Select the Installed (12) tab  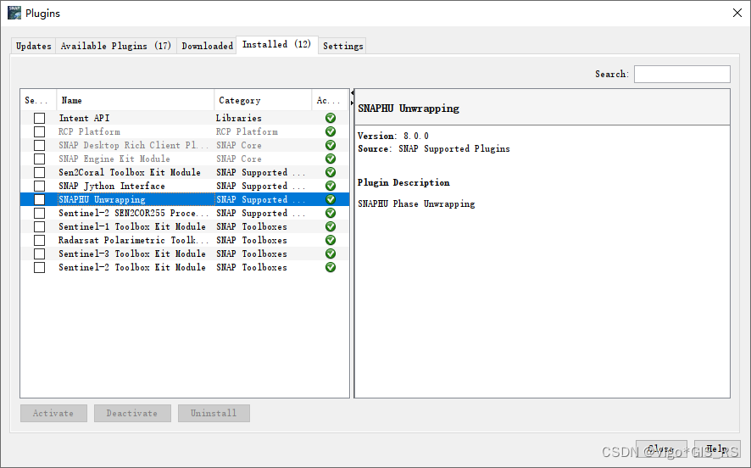tap(277, 45)
